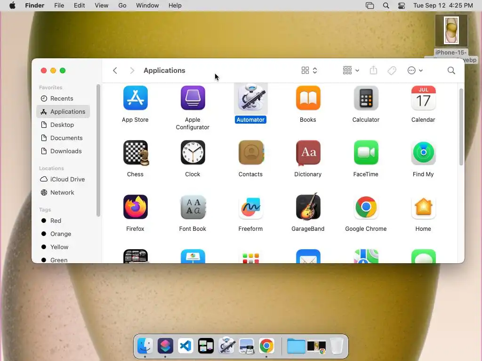Open the Go menu
Image resolution: width=482 pixels, height=361 pixels.
[122, 6]
